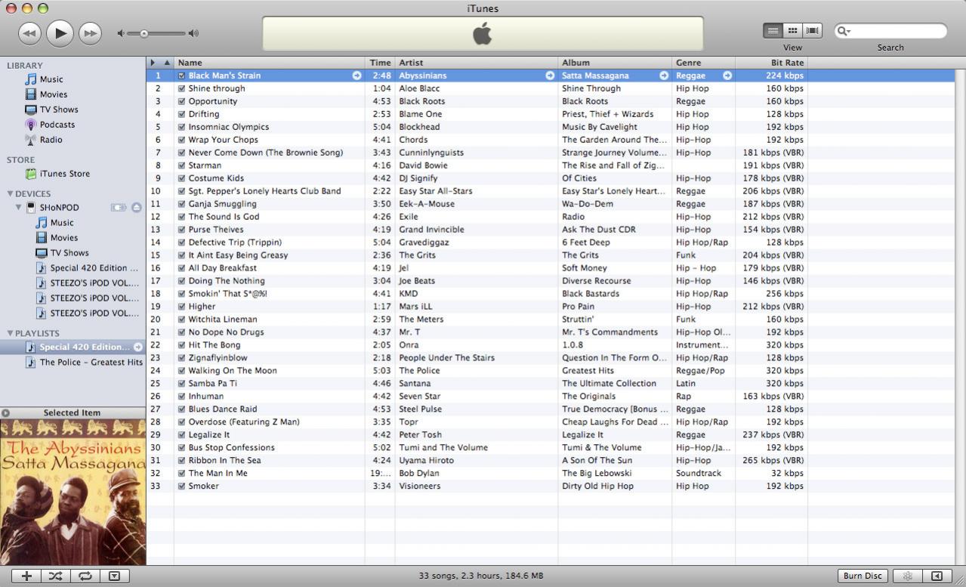The image size is (966, 587).
Task: Collapse the PLAYLISTS section triangle
Action: click(x=11, y=332)
